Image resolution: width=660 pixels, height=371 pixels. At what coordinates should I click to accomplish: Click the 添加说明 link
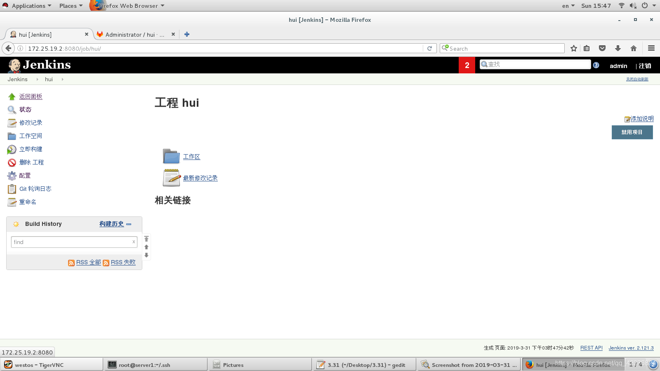point(642,119)
